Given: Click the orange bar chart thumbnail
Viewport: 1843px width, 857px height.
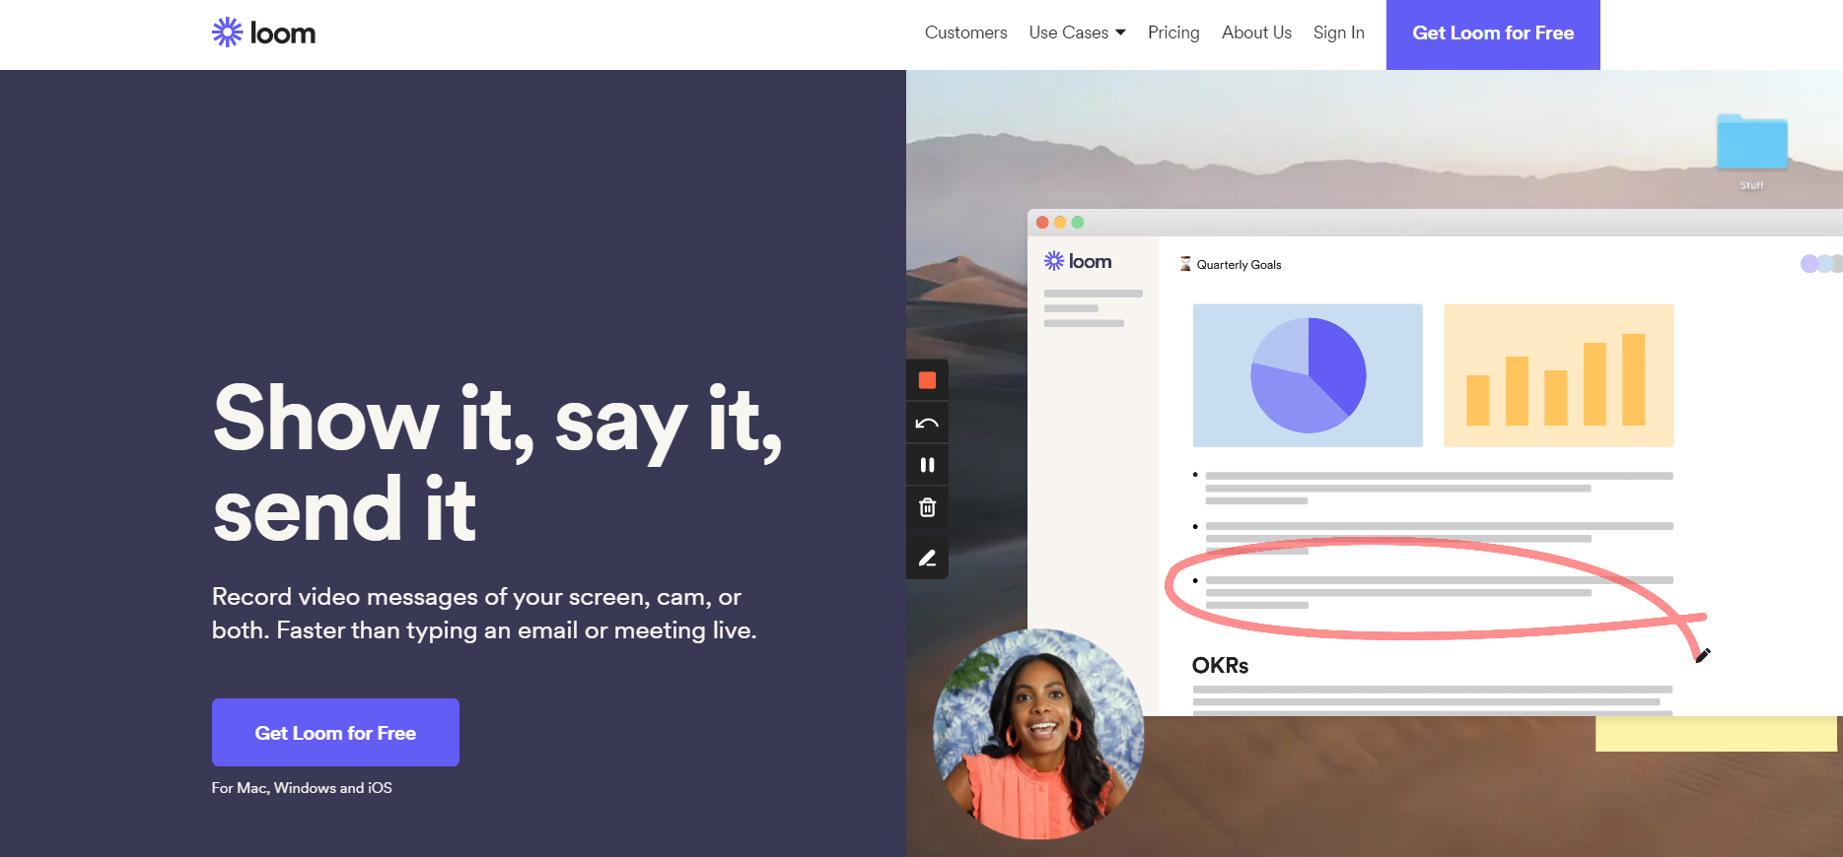Looking at the screenshot, I should [x=1558, y=375].
